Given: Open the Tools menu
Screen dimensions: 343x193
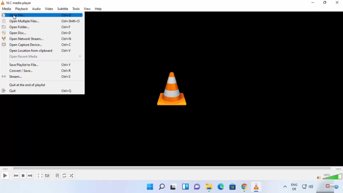Looking at the screenshot, I should (x=76, y=9).
